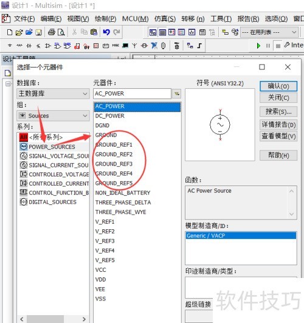Click Place bus icon
The height and width of the screenshot is (323, 304).
click(x=199, y=46)
